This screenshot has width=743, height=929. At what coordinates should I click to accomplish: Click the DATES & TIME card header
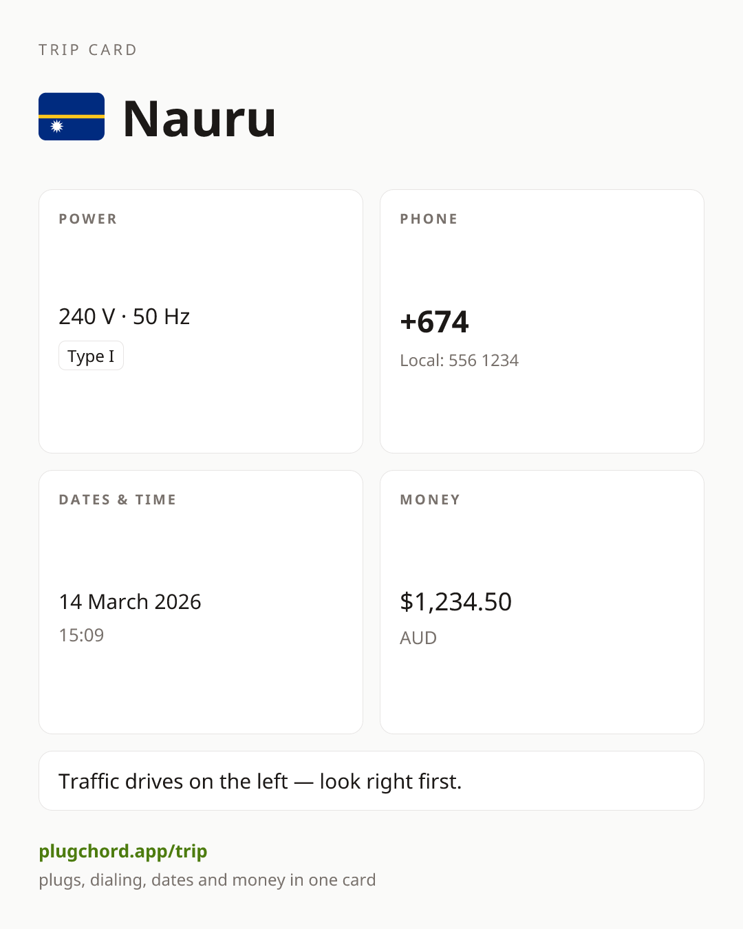coord(118,500)
